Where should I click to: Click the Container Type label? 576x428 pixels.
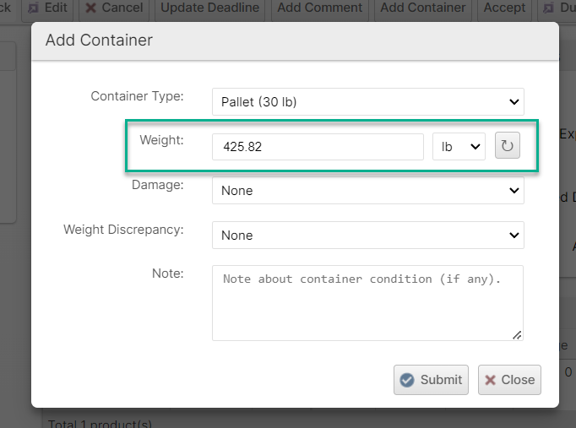137,96
